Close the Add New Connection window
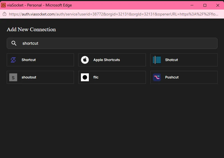The image size is (224, 158). point(218,5)
